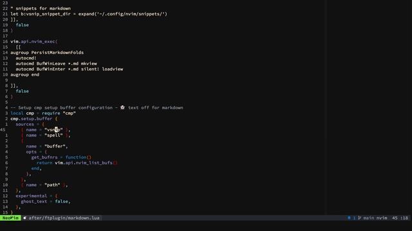Screen dimensions: 412x231
Task: Click the 'augroup PersistMarkdownFolds' line
Action: pos(47,53)
